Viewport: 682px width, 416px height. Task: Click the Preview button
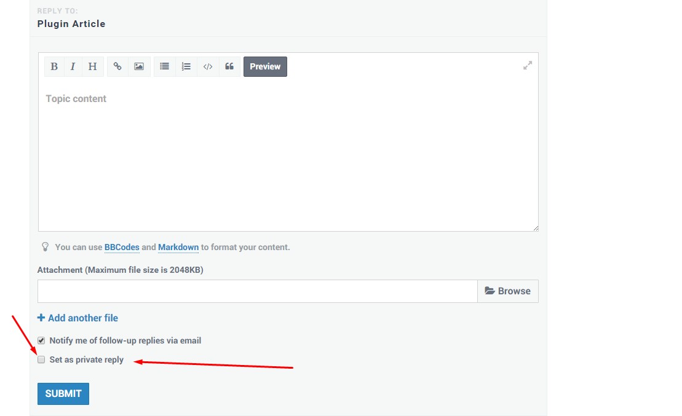(x=265, y=66)
